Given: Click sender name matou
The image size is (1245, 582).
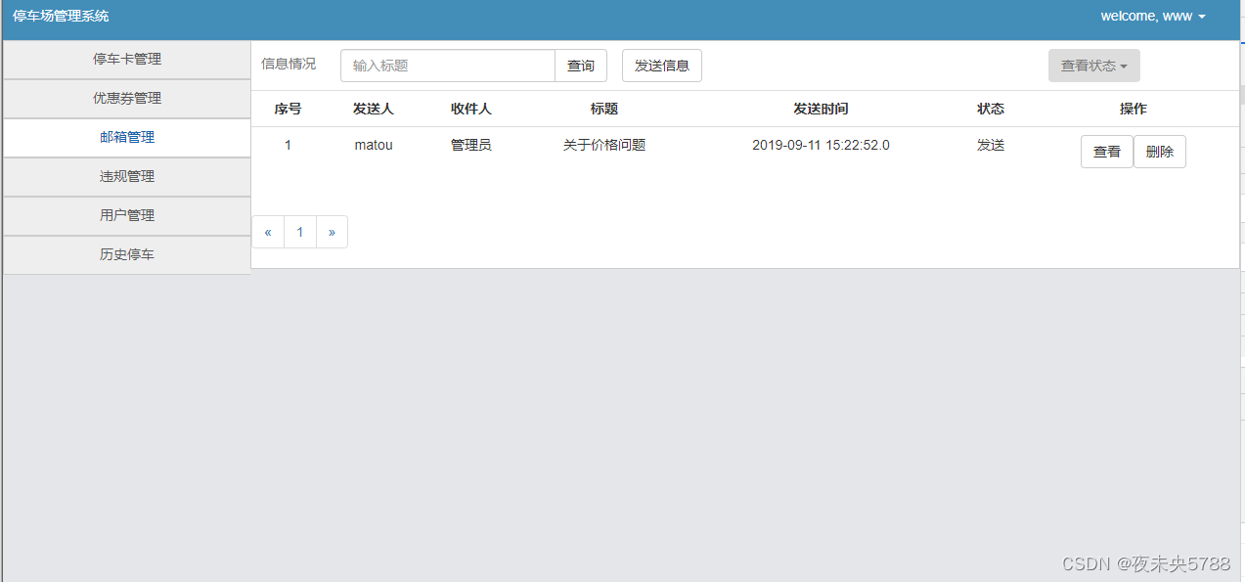Looking at the screenshot, I should point(374,145).
